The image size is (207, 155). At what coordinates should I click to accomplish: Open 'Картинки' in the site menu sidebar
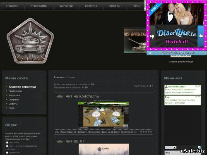click(14, 95)
